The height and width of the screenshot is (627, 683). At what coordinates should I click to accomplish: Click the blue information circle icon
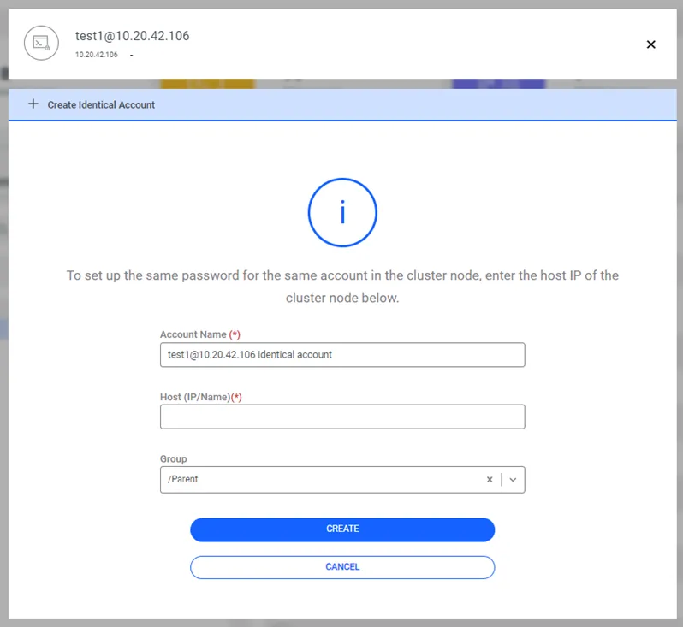[342, 212]
